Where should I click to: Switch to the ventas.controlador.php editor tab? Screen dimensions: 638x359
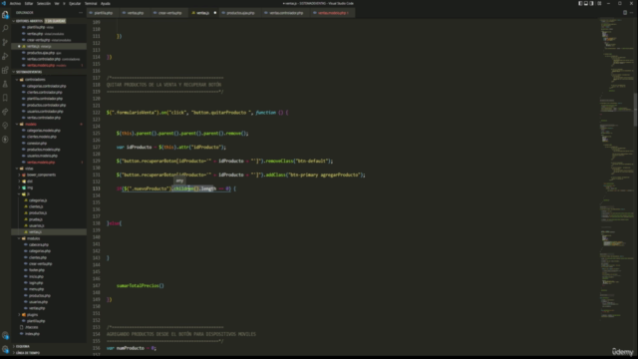(286, 13)
